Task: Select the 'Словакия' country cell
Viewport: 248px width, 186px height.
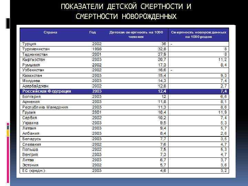Action: tap(32, 144)
